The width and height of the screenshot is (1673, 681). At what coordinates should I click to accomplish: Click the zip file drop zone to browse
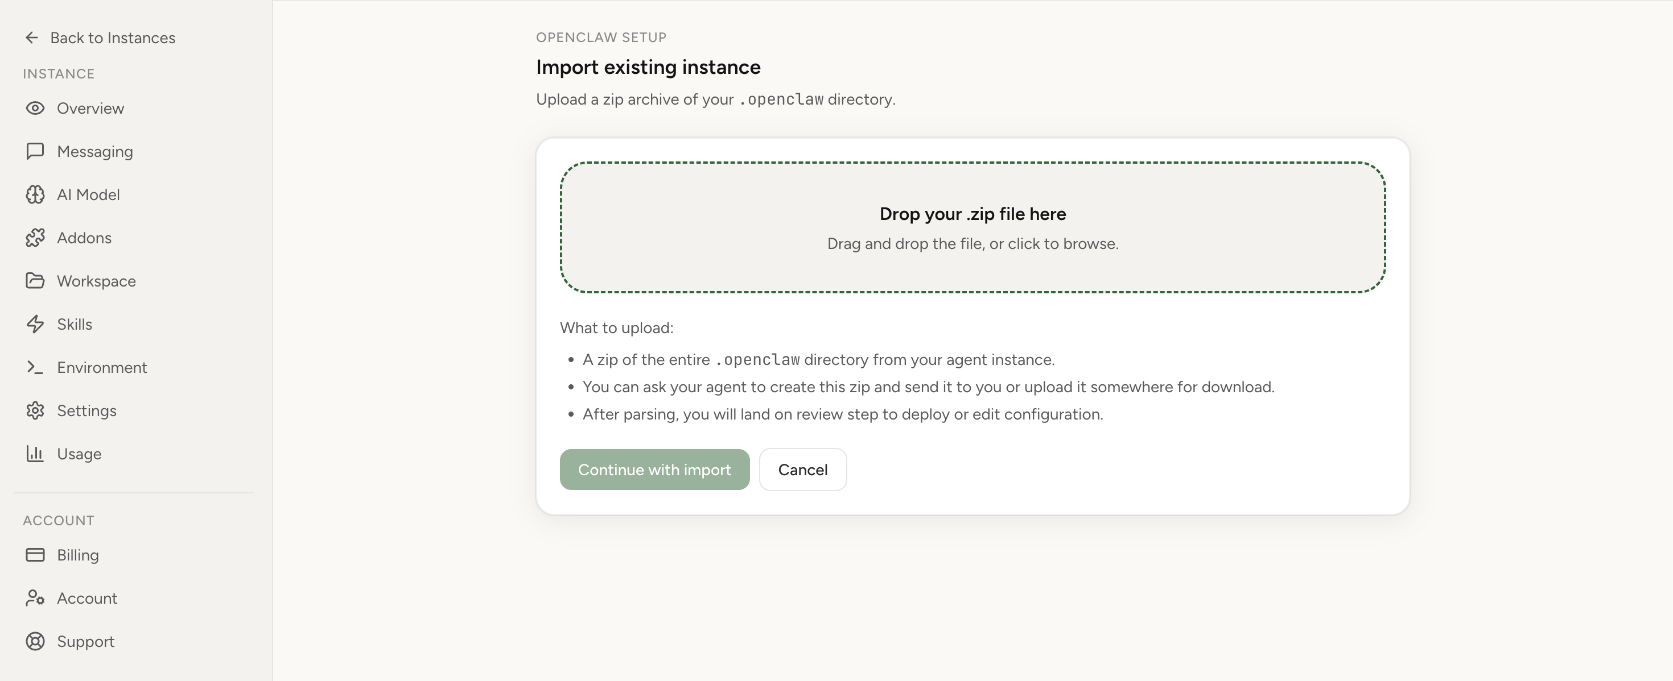point(973,227)
